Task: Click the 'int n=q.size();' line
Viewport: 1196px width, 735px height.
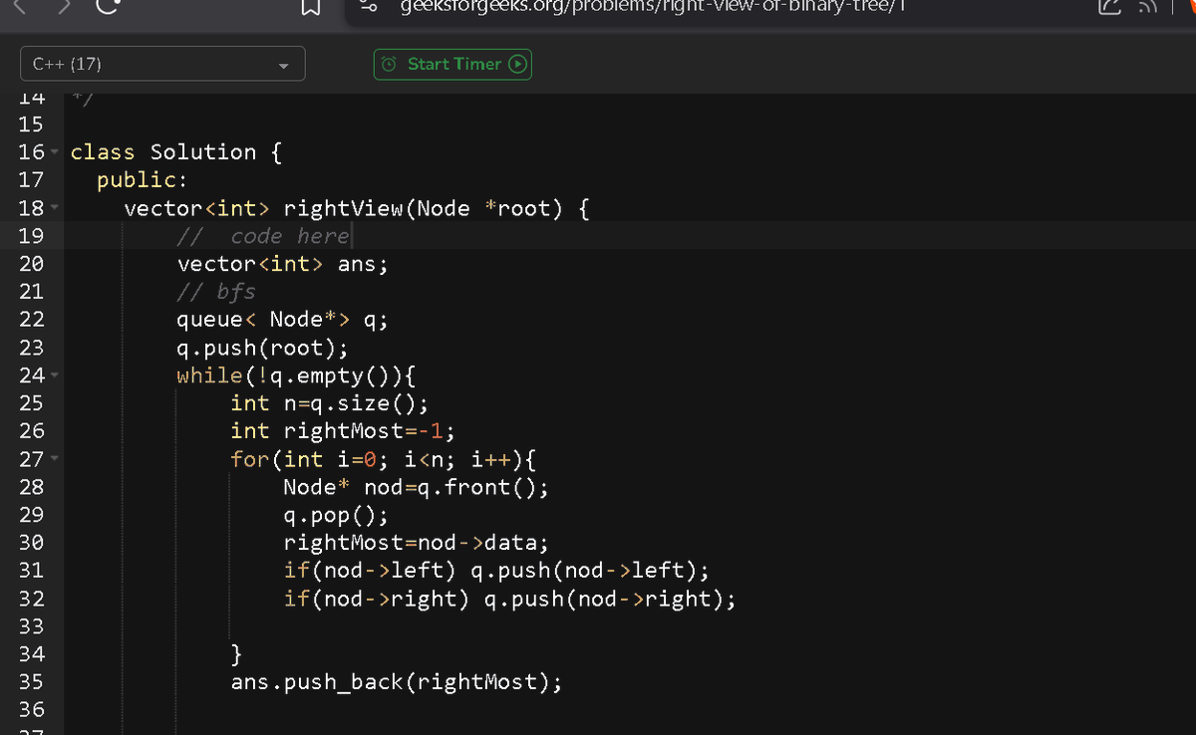Action: [x=330, y=403]
